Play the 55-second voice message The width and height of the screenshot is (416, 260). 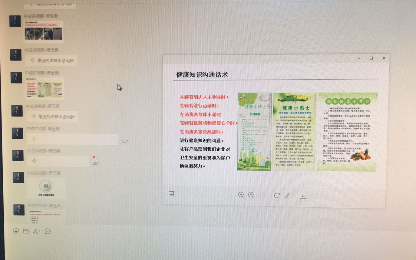[72, 139]
